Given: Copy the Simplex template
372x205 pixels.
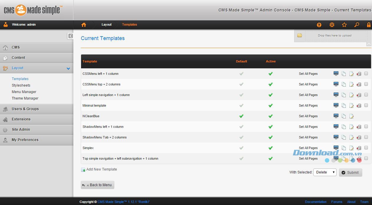Looking at the screenshot, I should 344,148.
